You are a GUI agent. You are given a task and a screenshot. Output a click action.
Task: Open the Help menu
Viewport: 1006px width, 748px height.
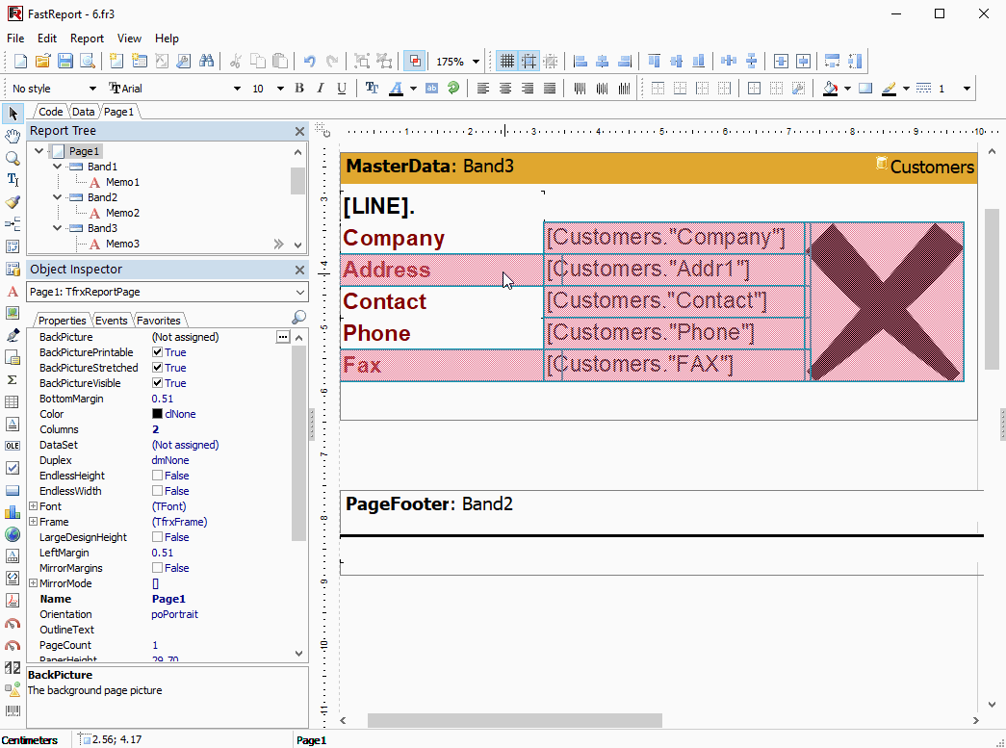pyautogui.click(x=167, y=39)
